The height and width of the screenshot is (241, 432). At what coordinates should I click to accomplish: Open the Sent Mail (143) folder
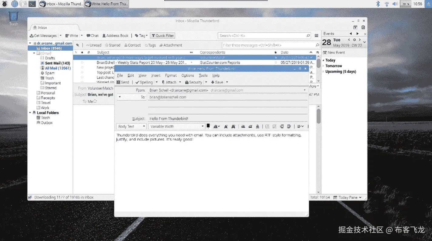click(x=55, y=63)
